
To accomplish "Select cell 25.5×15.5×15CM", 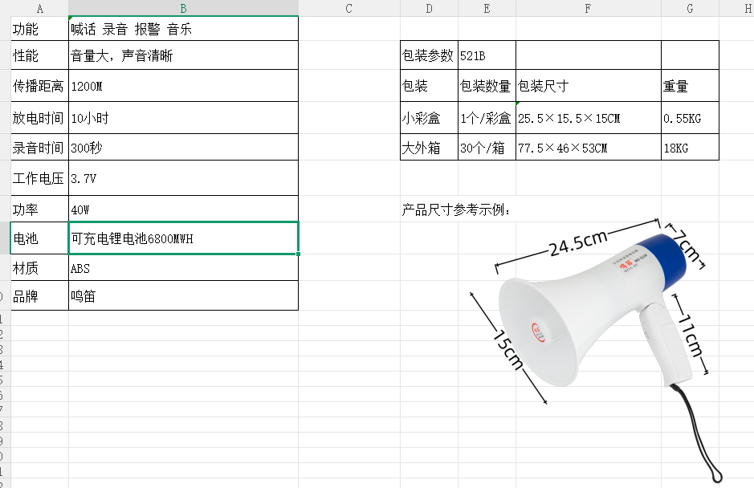I will pos(588,118).
